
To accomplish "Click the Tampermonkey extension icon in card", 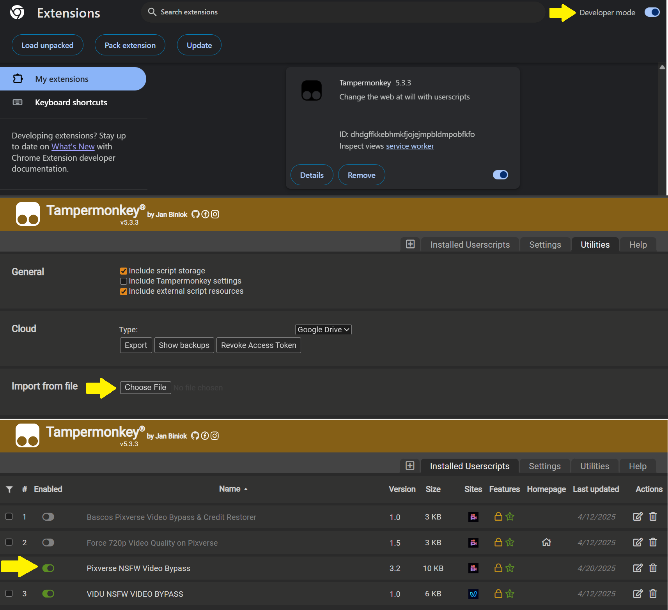I will [x=312, y=90].
